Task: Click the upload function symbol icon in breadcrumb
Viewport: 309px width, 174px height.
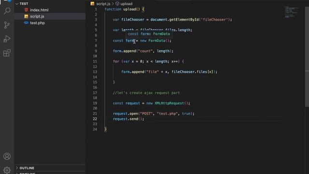Action: [x=117, y=3]
